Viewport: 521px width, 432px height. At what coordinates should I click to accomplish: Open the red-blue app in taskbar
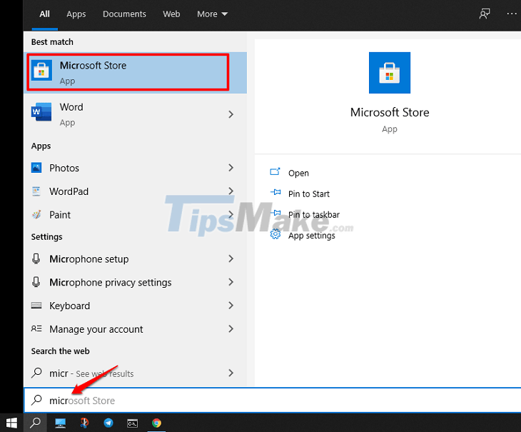click(x=84, y=423)
